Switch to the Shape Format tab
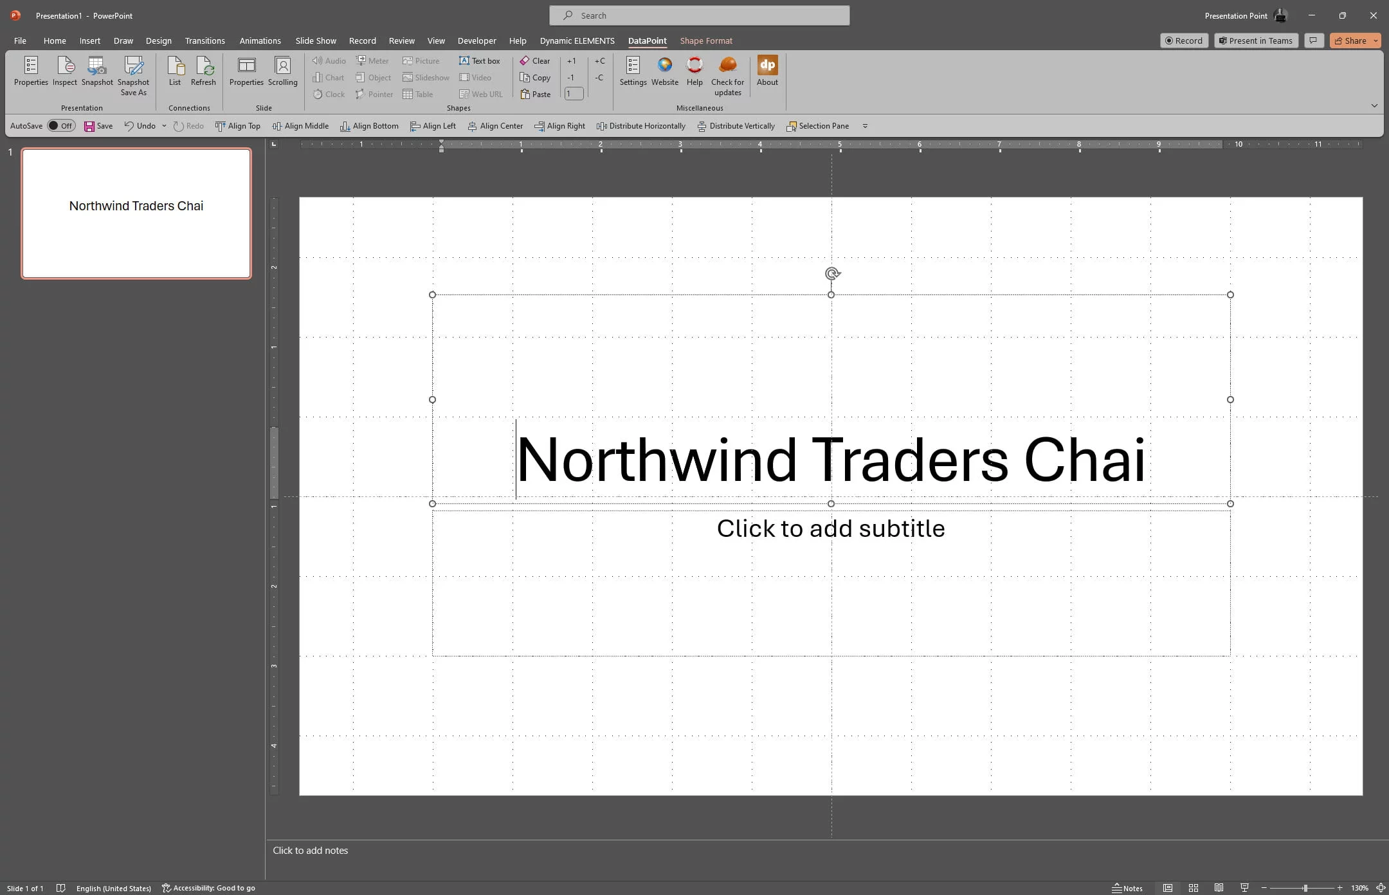The height and width of the screenshot is (895, 1389). pyautogui.click(x=706, y=41)
